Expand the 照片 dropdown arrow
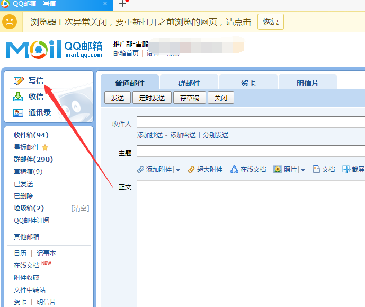Viewport: 365px width, 307px height. (x=303, y=170)
